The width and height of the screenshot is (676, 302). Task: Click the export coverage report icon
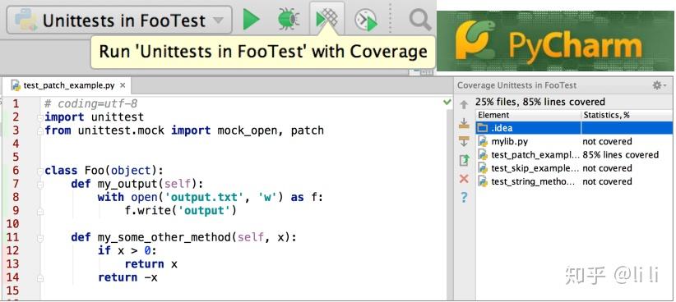click(464, 160)
